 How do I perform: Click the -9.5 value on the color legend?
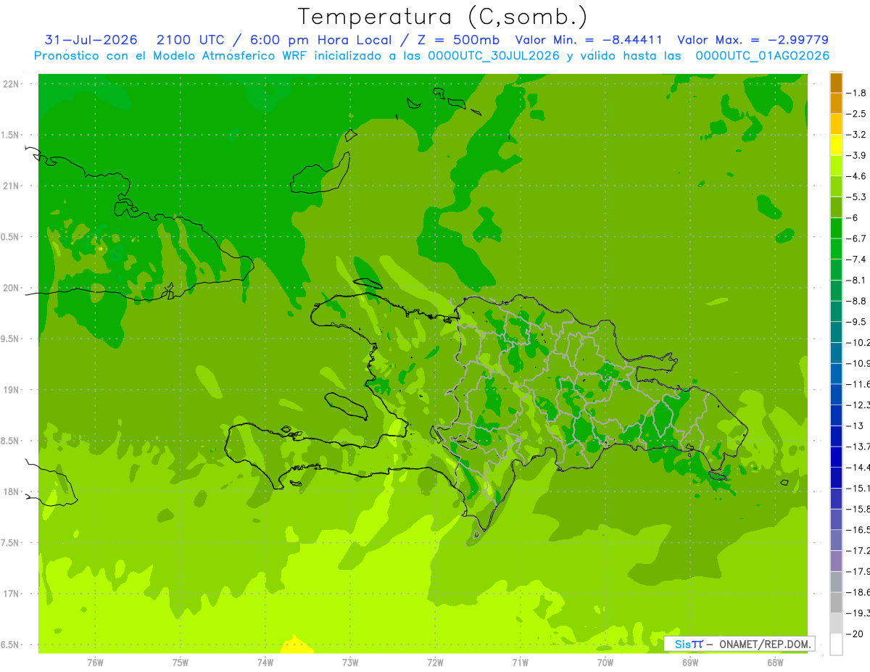pos(857,321)
